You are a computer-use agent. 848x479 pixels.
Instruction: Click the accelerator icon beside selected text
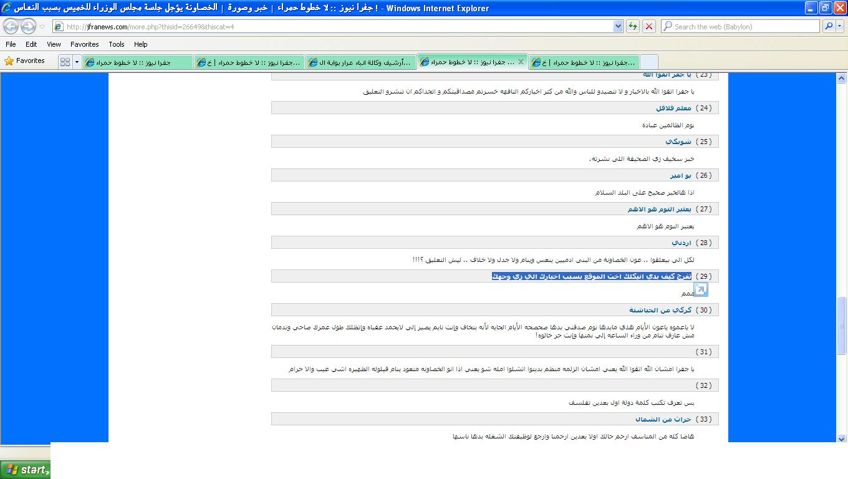click(701, 289)
